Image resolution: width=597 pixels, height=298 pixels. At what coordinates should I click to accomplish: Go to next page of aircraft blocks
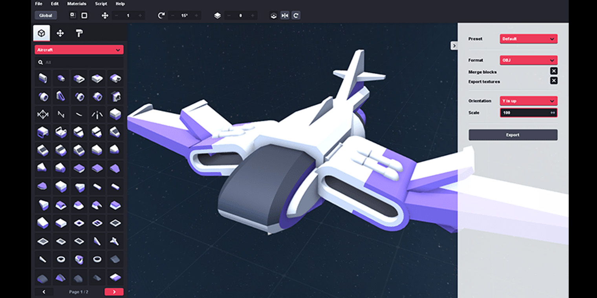[114, 292]
